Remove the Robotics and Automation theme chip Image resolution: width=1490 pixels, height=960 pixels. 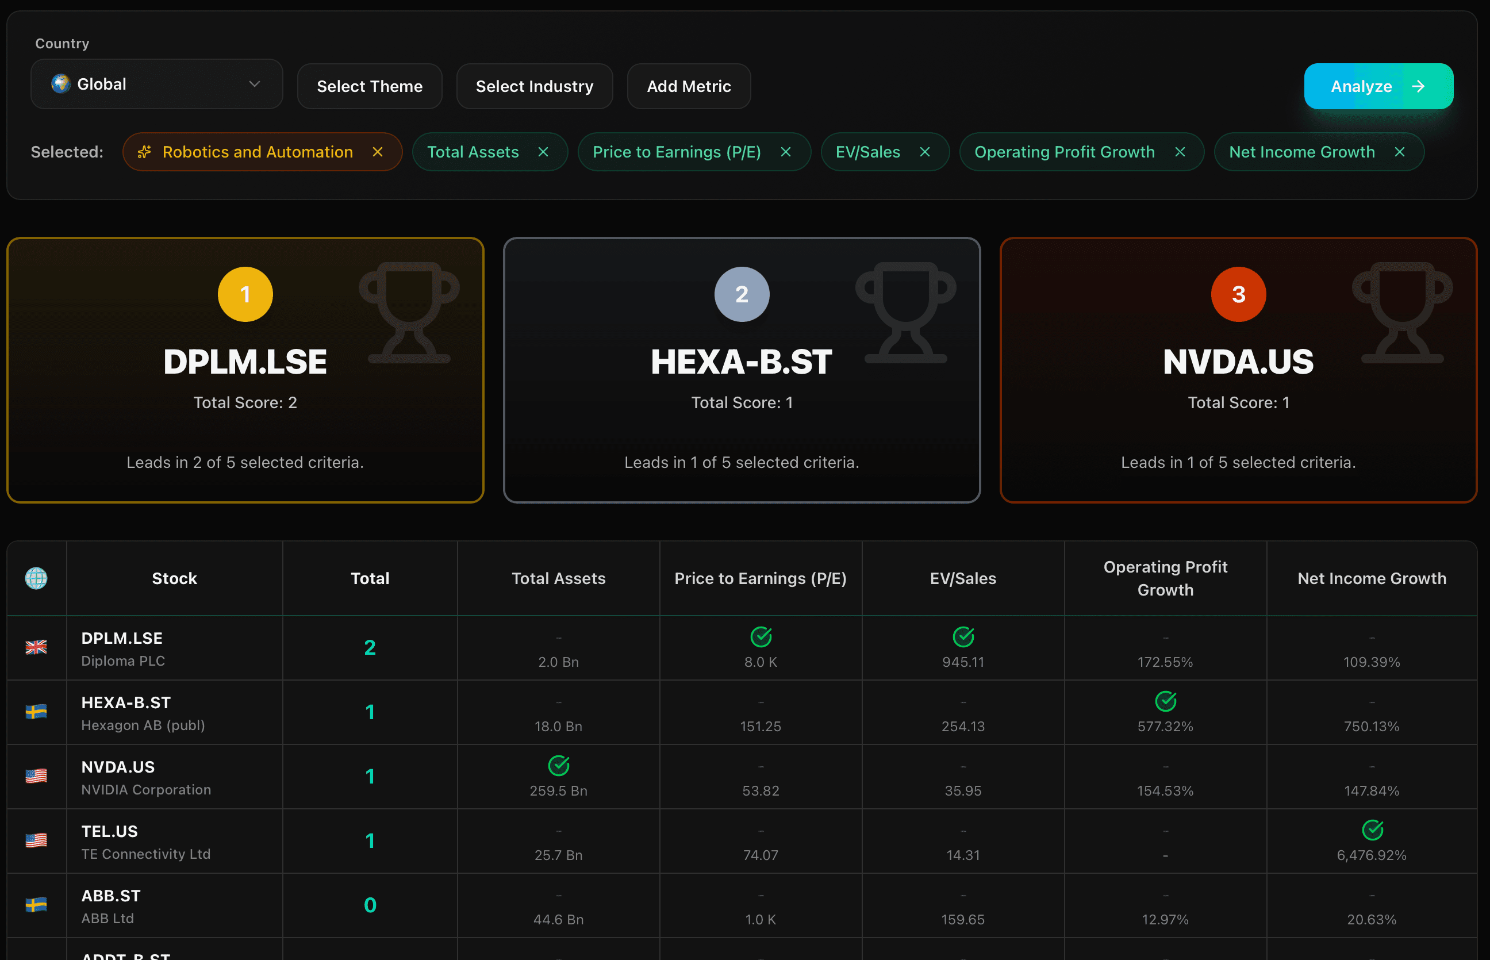pyautogui.click(x=378, y=152)
